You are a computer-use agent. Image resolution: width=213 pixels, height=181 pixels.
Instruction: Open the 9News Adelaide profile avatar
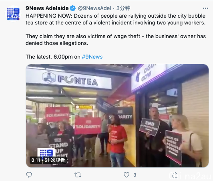click(13, 14)
